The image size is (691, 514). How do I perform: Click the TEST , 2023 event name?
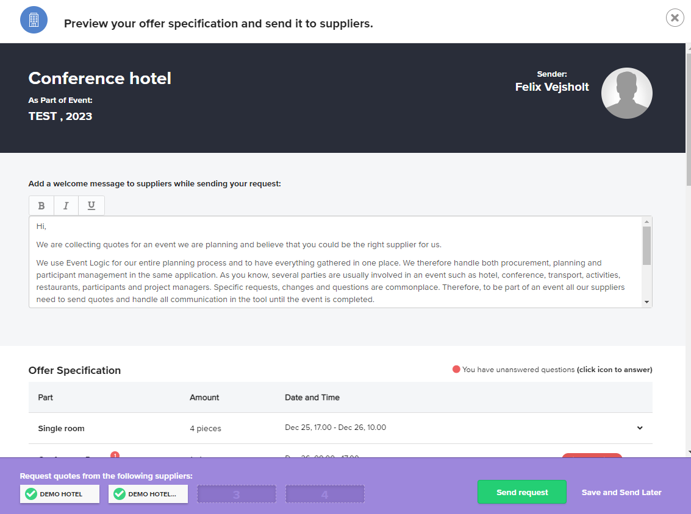[60, 116]
